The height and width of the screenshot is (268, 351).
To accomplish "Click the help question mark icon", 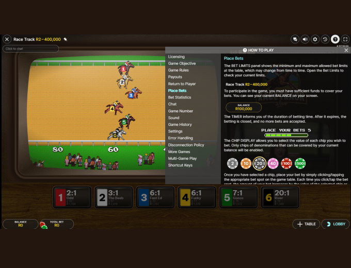I will [335, 39].
